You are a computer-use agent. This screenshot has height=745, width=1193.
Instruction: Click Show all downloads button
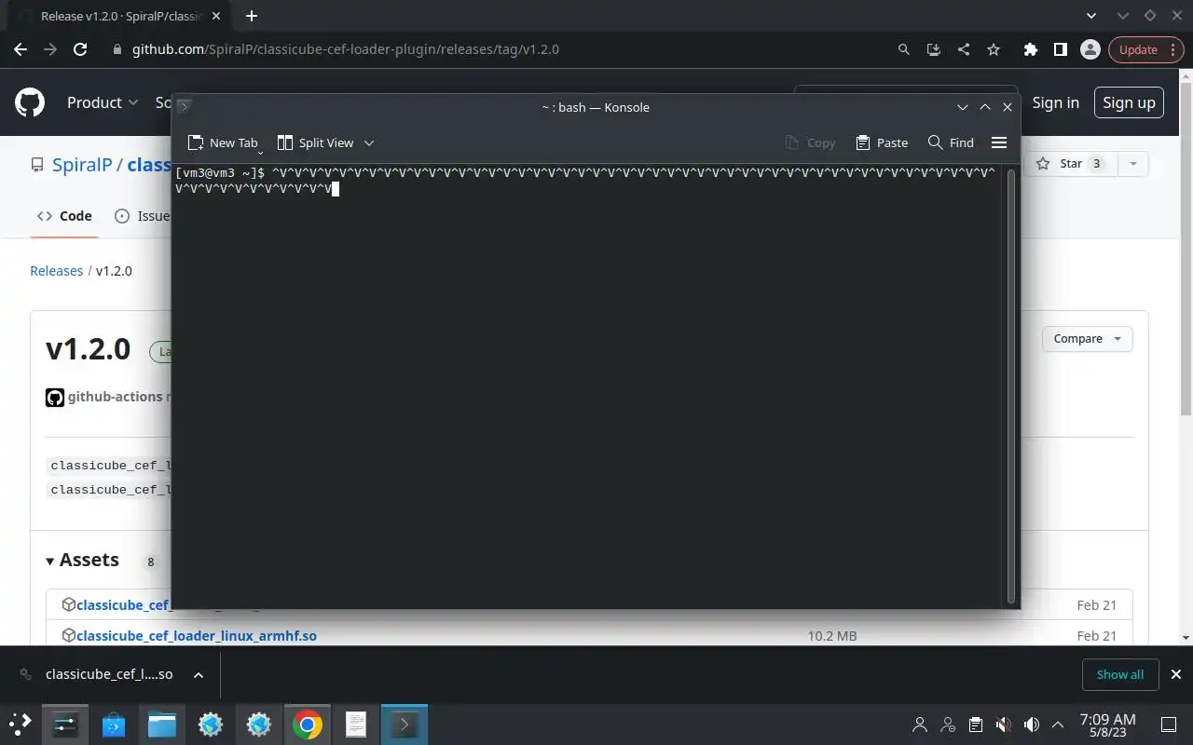coord(1119,674)
